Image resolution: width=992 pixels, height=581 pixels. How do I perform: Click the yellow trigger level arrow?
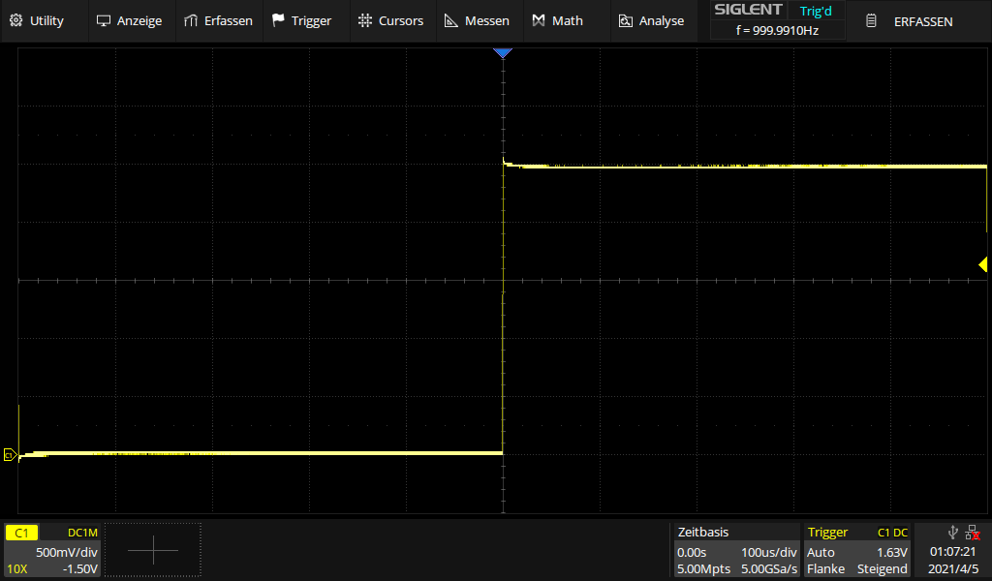pyautogui.click(x=982, y=264)
